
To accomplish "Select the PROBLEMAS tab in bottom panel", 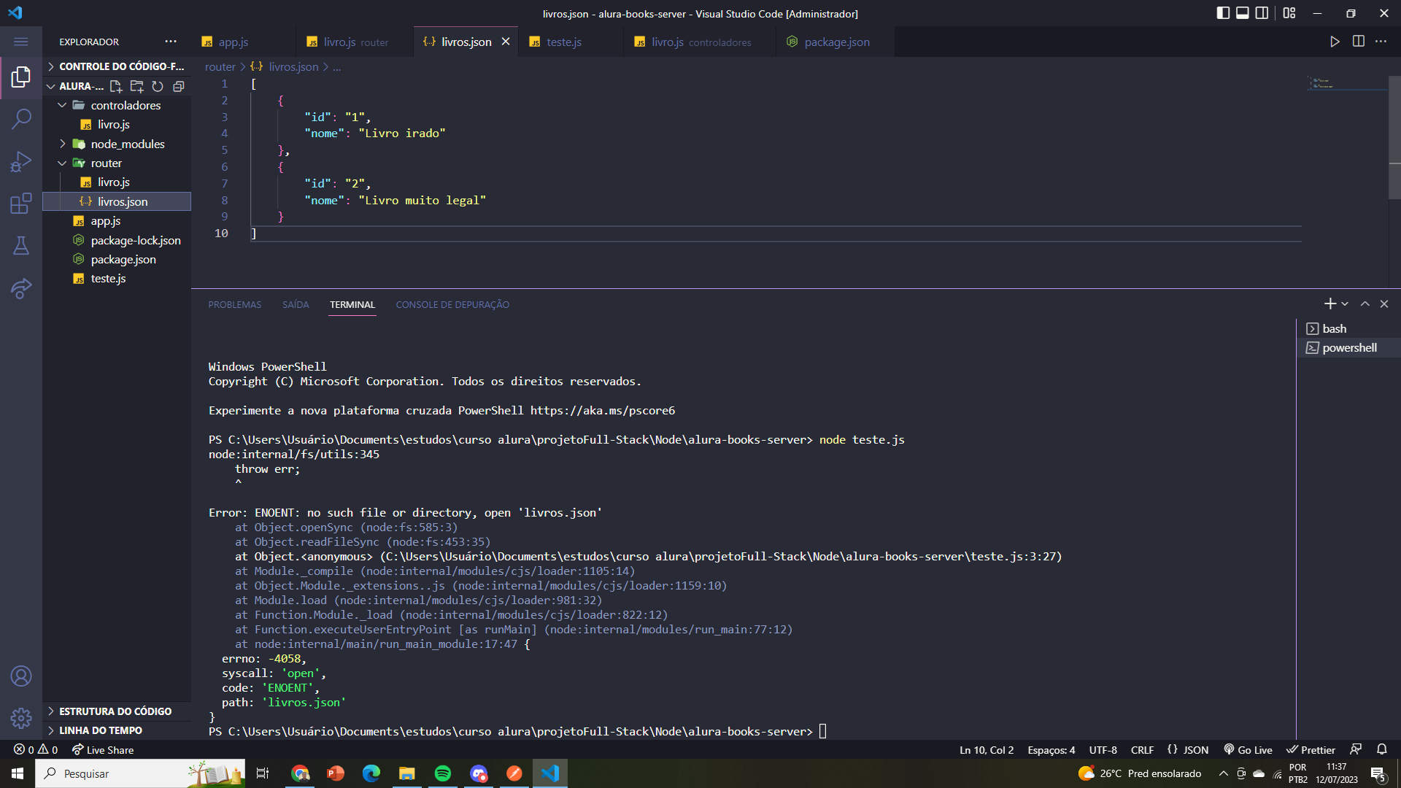I will coord(235,304).
